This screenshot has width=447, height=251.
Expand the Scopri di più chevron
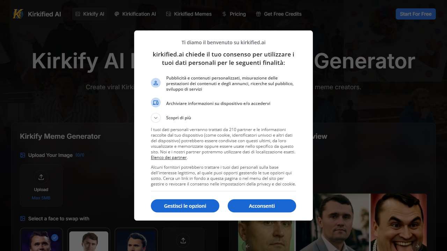[x=155, y=118]
